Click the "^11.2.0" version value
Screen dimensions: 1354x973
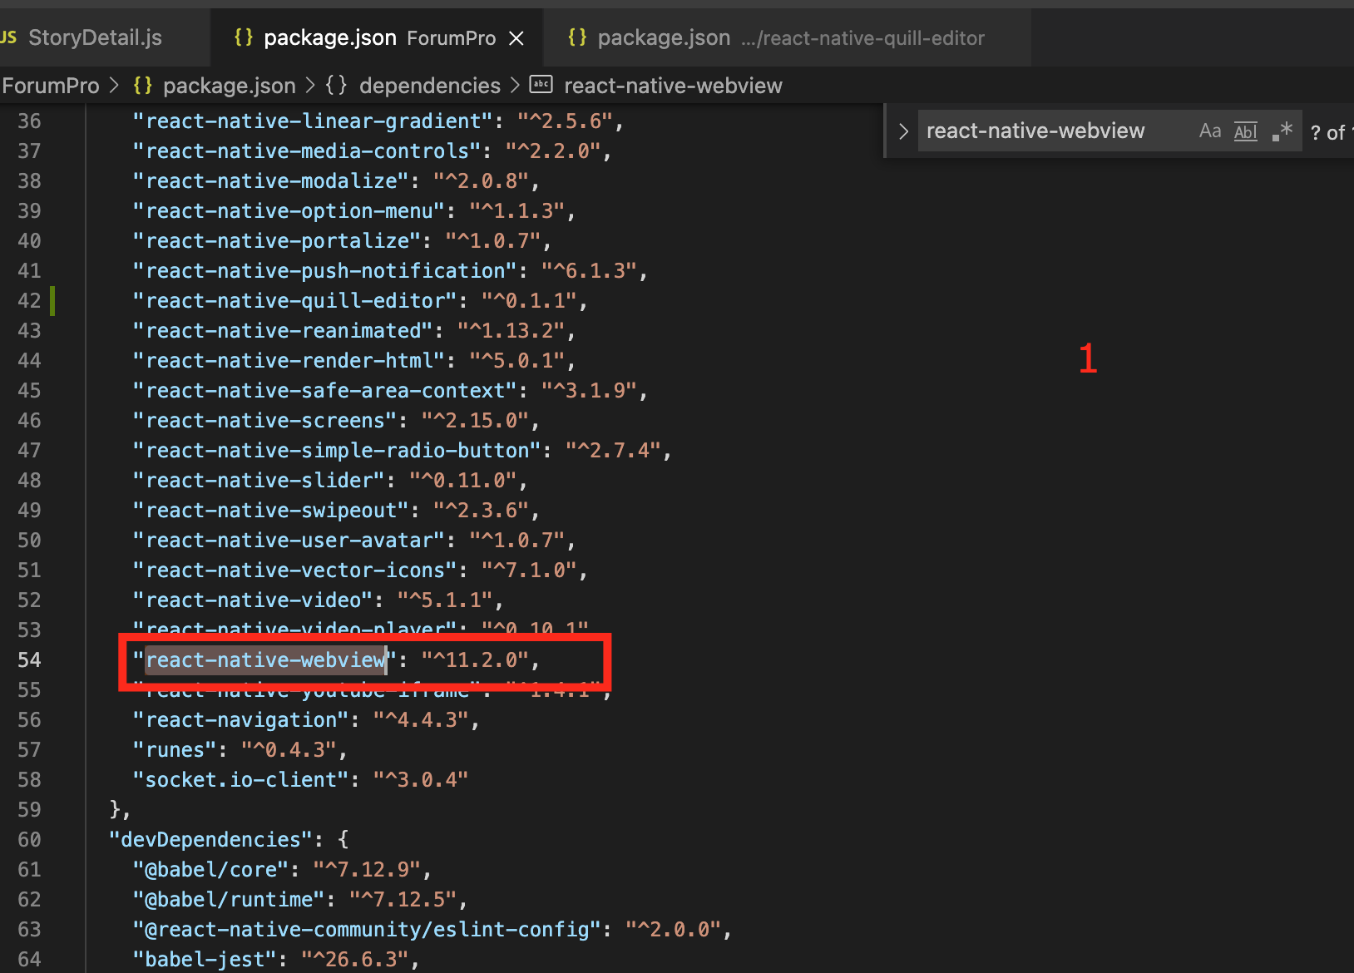[x=475, y=659]
